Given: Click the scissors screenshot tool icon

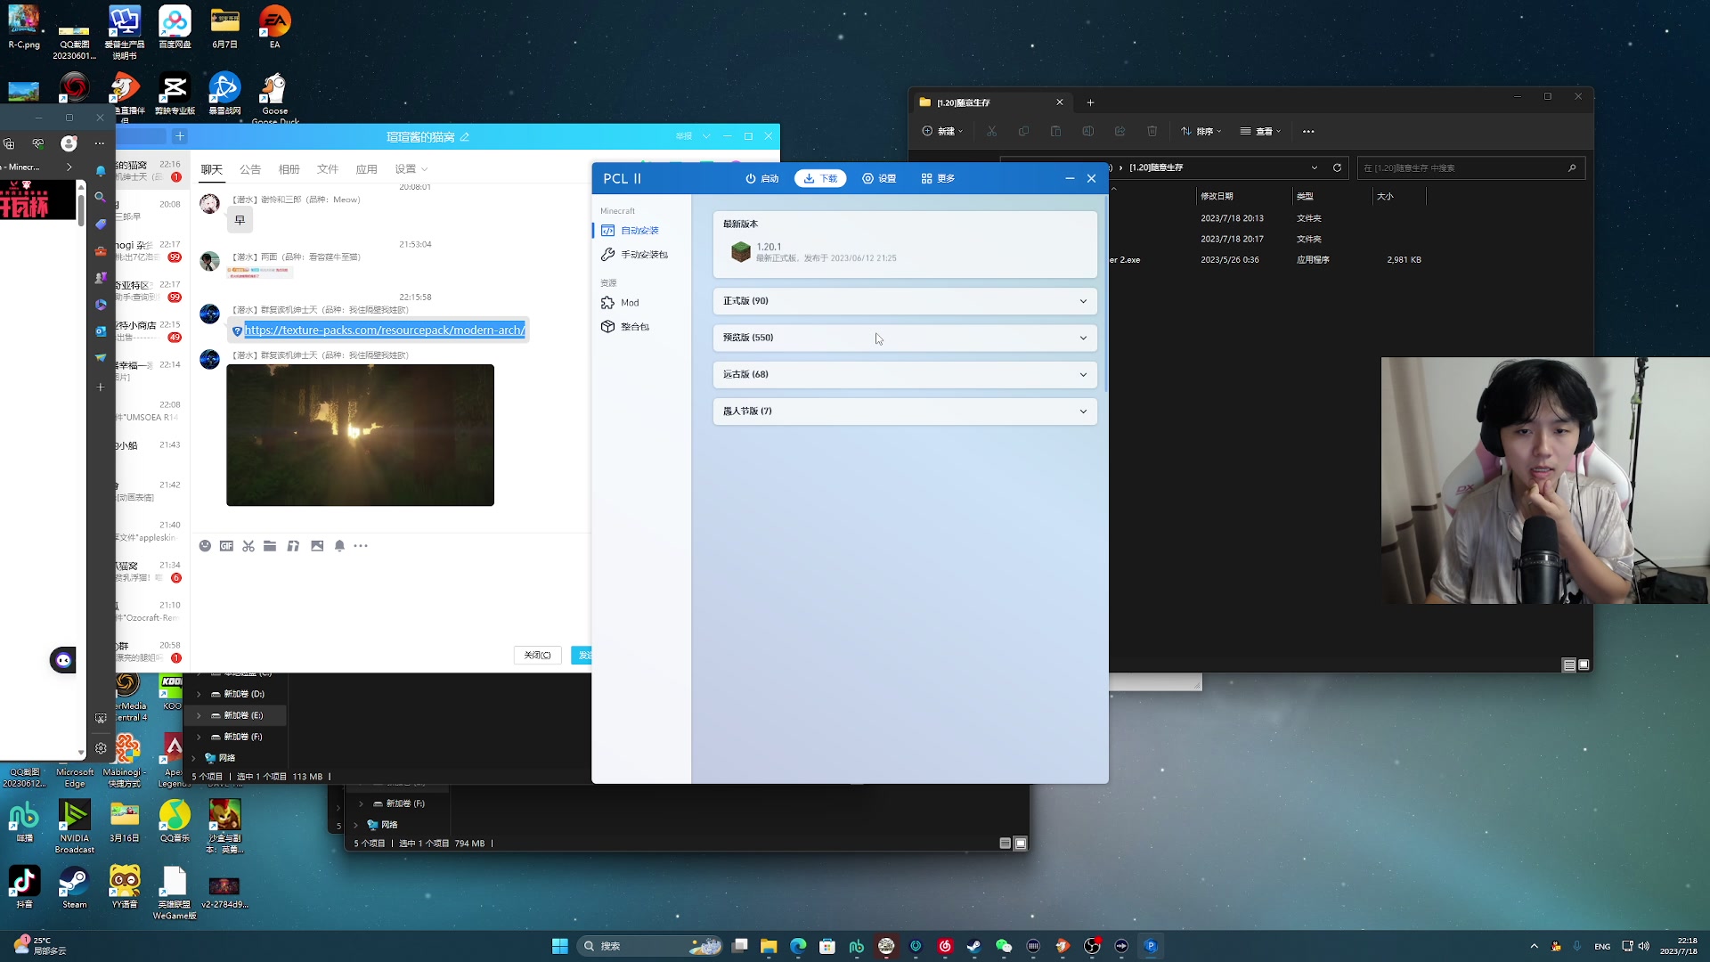Looking at the screenshot, I should pyautogui.click(x=248, y=546).
